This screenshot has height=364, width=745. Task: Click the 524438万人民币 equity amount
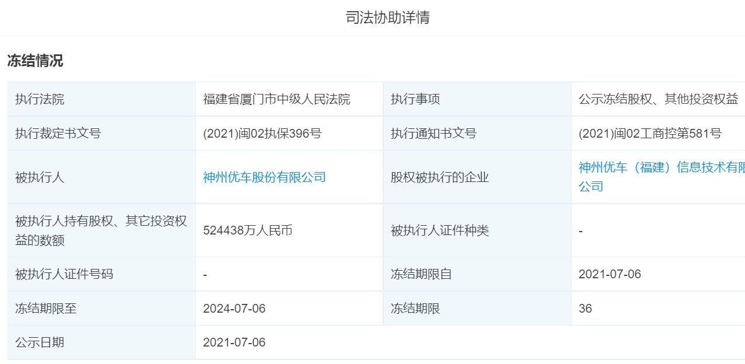tap(248, 230)
